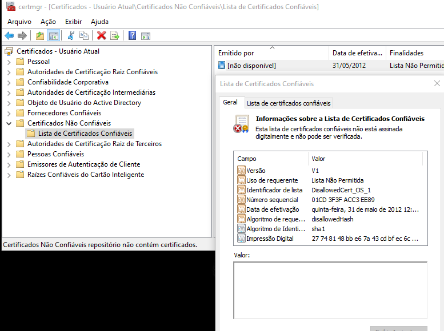Image resolution: width=444 pixels, height=331 pixels.
Task: Sort by the Emitido por column
Action: [271, 53]
